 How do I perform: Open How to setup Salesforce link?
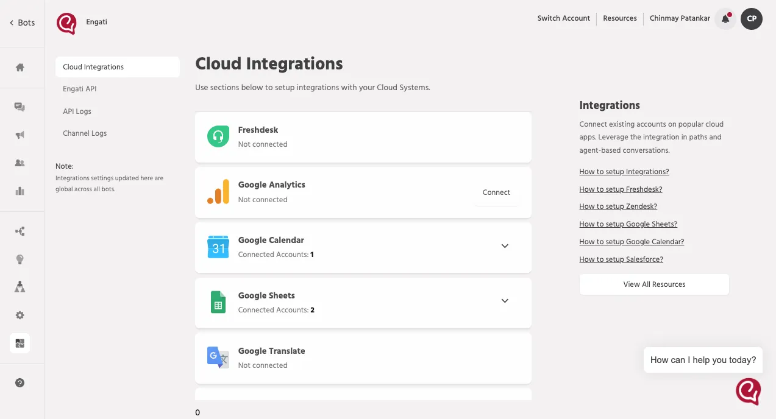(x=621, y=259)
